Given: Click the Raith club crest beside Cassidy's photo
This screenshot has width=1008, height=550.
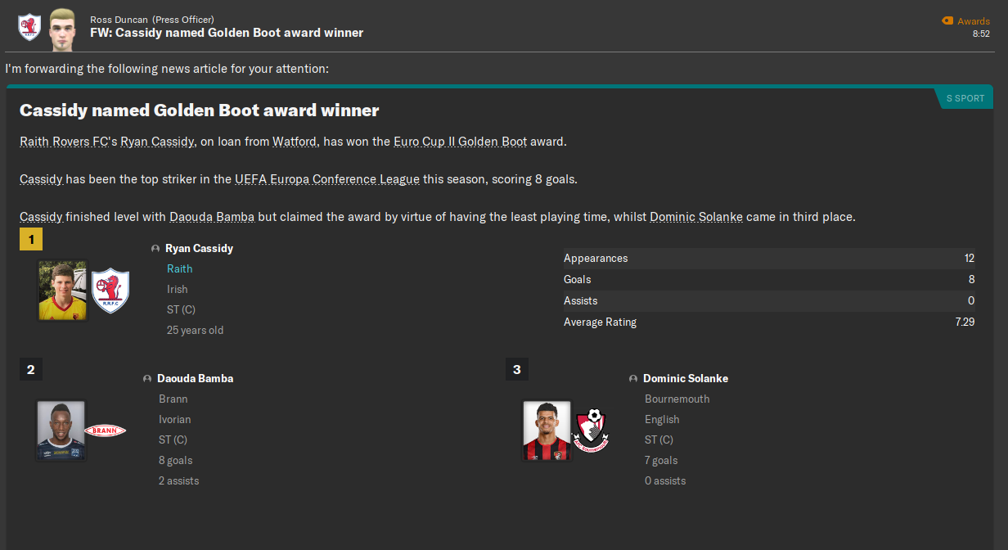Looking at the screenshot, I should pos(109,291).
